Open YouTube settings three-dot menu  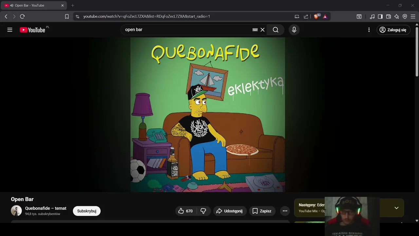click(x=369, y=30)
